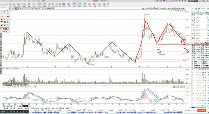Click the magnifier icon in drawing palette

tap(8, 22)
